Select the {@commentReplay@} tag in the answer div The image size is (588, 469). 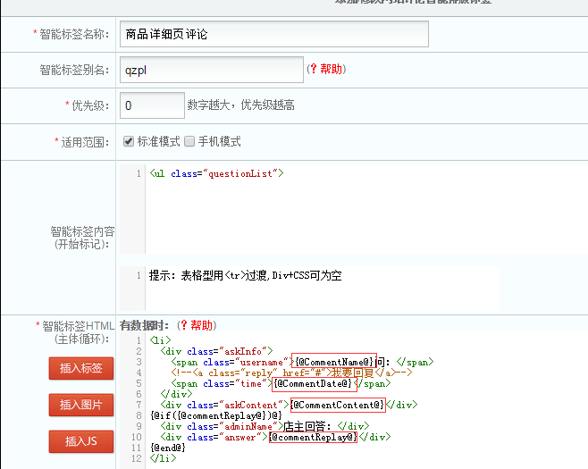tap(313, 437)
